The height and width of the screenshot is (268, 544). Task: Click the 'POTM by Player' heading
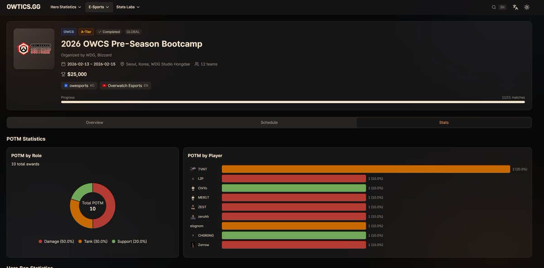tap(205, 156)
